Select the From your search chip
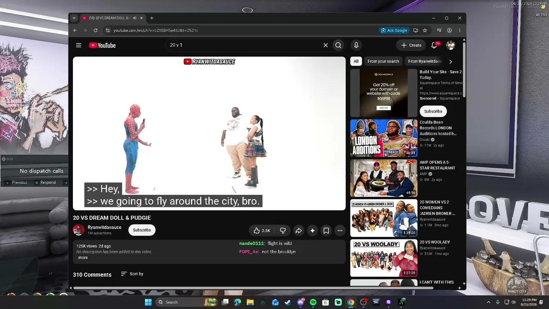549x309 pixels. [x=383, y=61]
